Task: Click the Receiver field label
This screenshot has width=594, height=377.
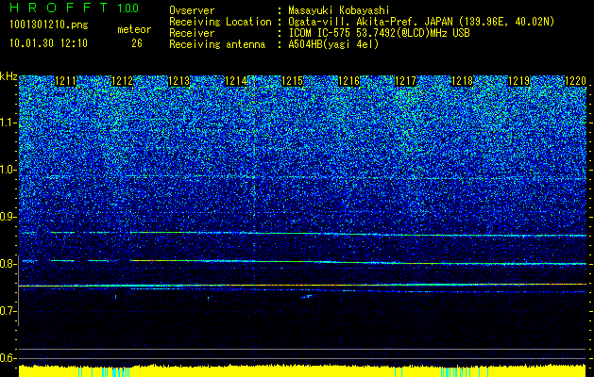Action: 192,33
